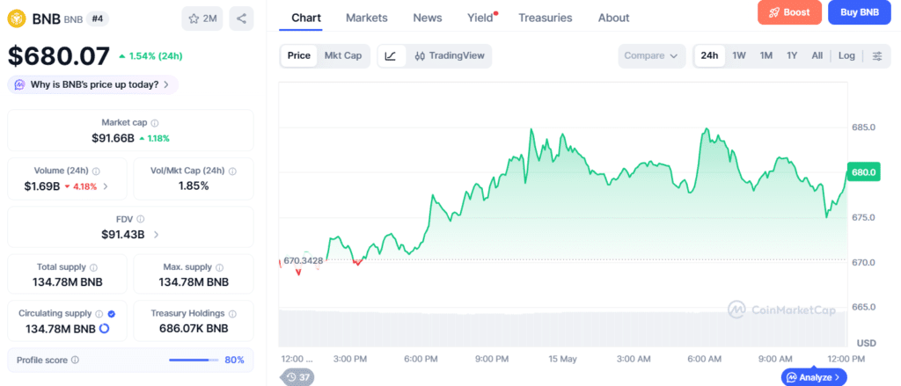The height and width of the screenshot is (386, 901).
Task: Click Treasury Holdings info icon
Action: coord(232,314)
